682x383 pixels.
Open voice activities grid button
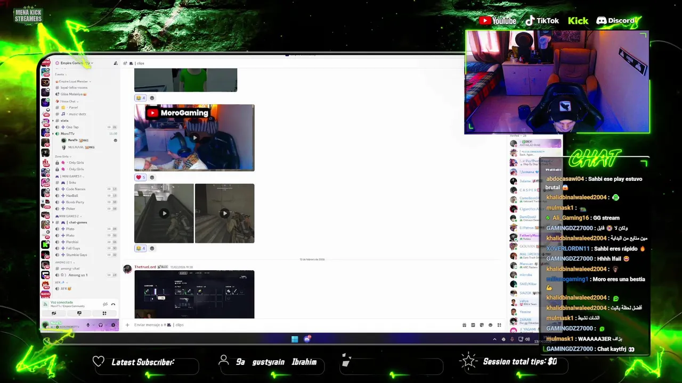[104, 313]
